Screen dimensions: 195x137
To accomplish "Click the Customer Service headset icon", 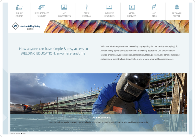I will pyautogui.click(x=177, y=7).
